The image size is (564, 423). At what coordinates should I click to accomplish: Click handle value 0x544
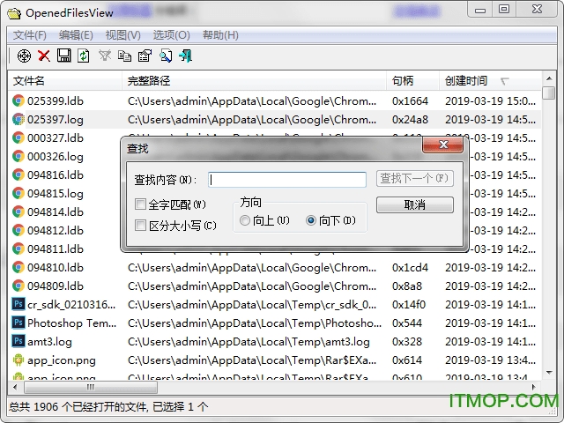point(407,323)
